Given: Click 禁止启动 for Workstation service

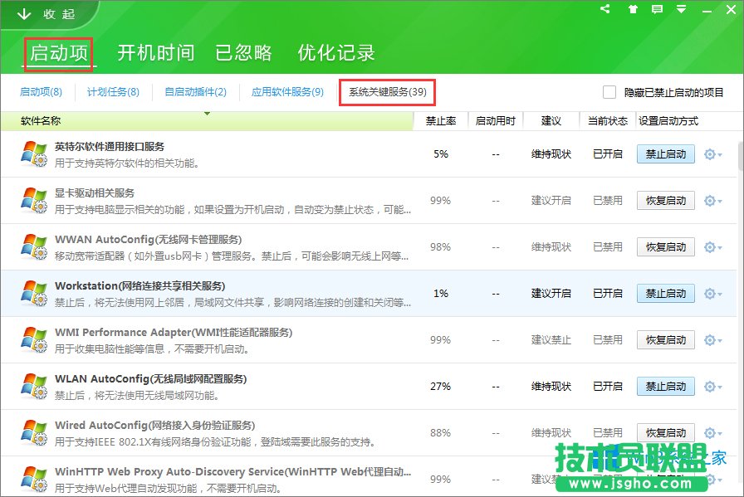Looking at the screenshot, I should click(x=666, y=294).
